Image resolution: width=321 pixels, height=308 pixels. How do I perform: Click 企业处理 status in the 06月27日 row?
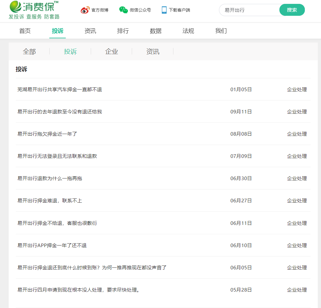point(297,201)
